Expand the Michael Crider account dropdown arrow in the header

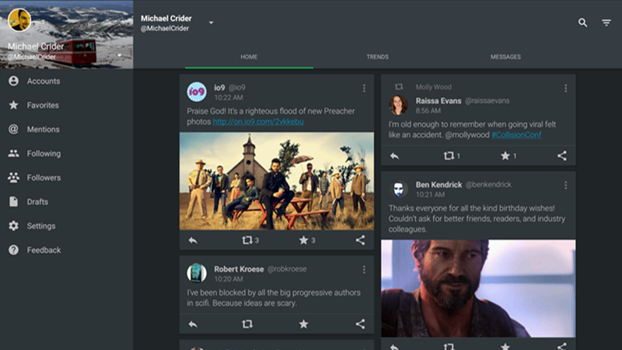coord(211,23)
